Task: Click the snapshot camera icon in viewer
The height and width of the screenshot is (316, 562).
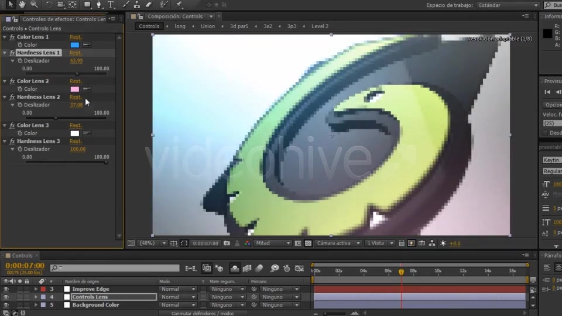Action: (x=227, y=243)
